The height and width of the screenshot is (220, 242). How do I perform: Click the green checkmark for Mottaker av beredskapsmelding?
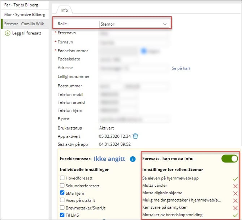coord(235,215)
